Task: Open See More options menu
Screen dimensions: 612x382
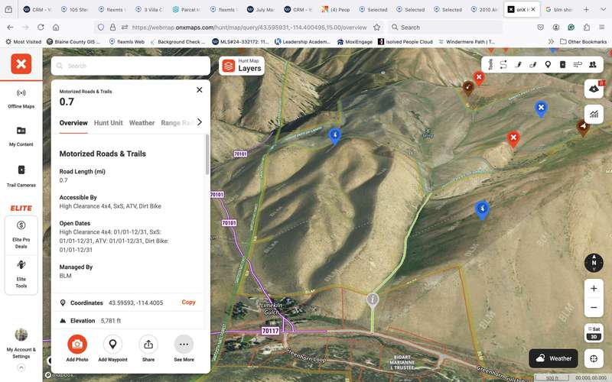Action: [x=184, y=345]
